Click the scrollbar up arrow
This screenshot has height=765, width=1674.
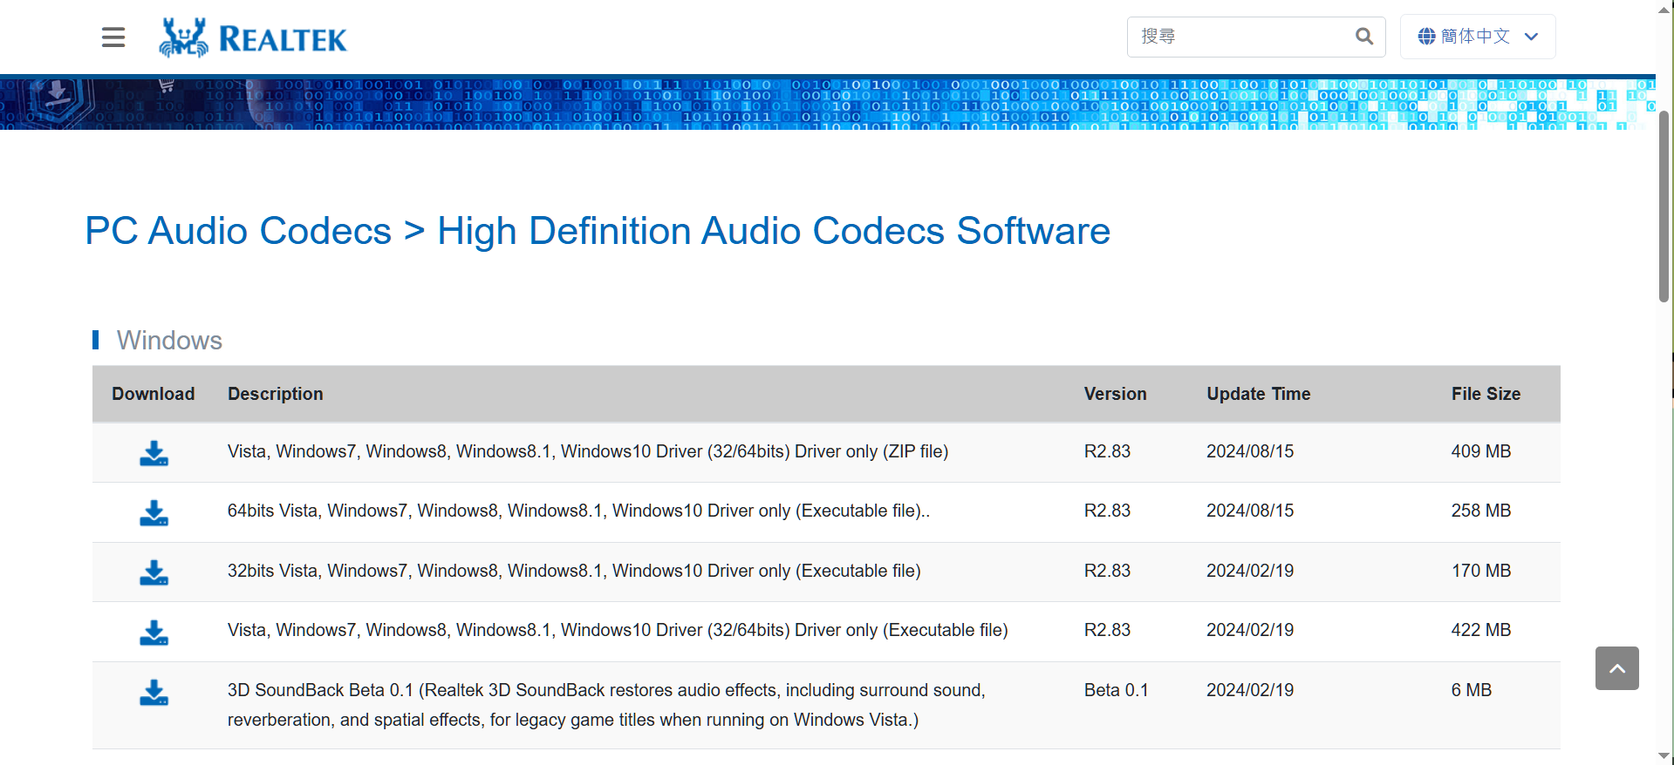coord(1664,9)
